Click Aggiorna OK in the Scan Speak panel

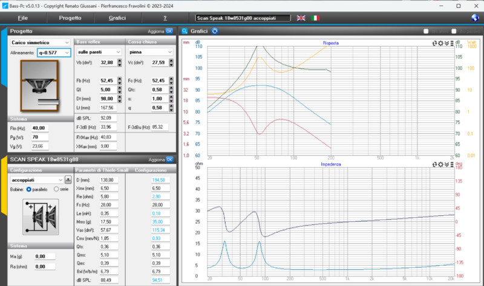click(169, 160)
